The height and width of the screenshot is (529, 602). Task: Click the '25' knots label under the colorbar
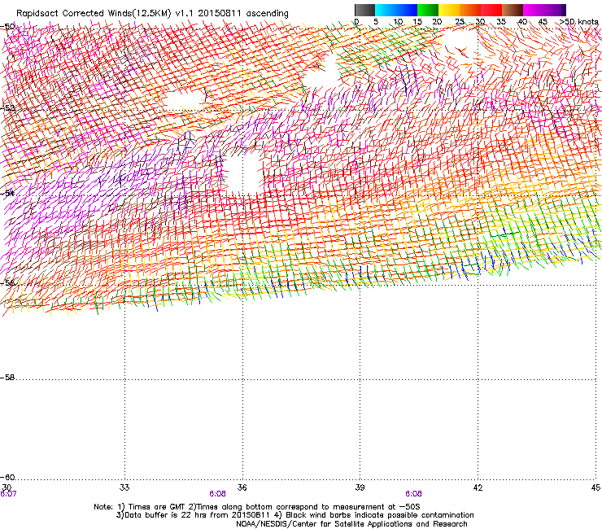(460, 22)
